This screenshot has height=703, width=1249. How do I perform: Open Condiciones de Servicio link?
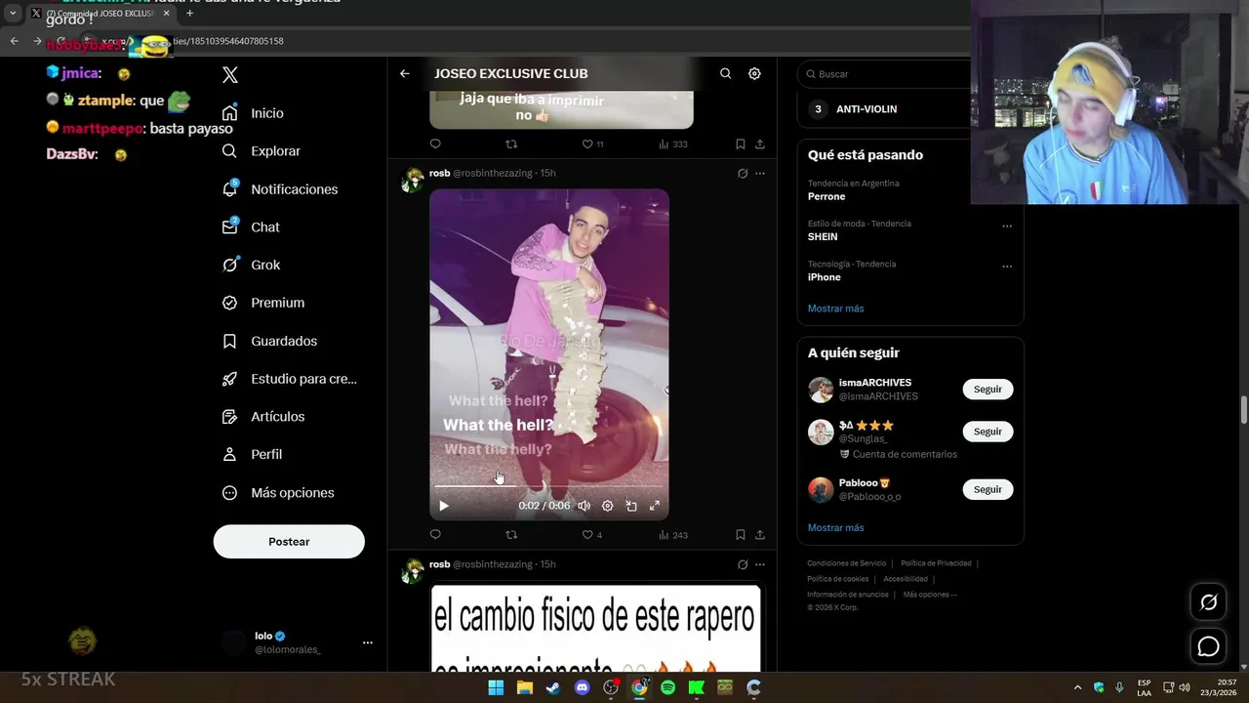(x=847, y=563)
